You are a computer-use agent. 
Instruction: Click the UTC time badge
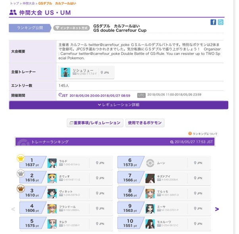[x=141, y=95]
